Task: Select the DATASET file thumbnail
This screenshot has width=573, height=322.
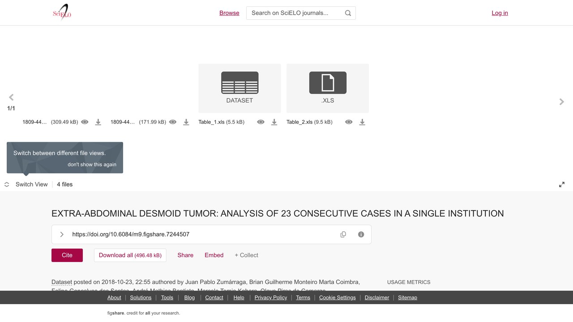Action: 239,88
